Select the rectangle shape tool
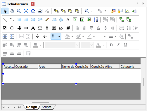Viewport: 147px width, 111px height. [x=19, y=20]
